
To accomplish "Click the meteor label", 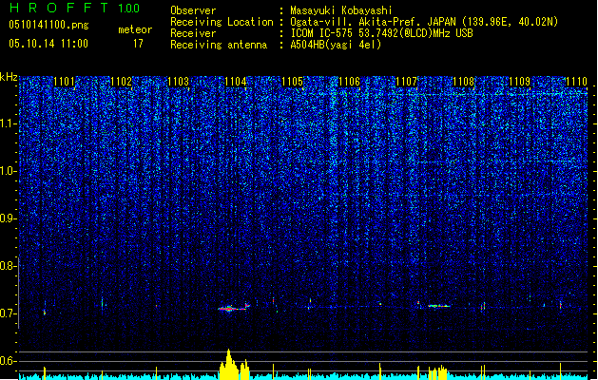I will (x=135, y=29).
